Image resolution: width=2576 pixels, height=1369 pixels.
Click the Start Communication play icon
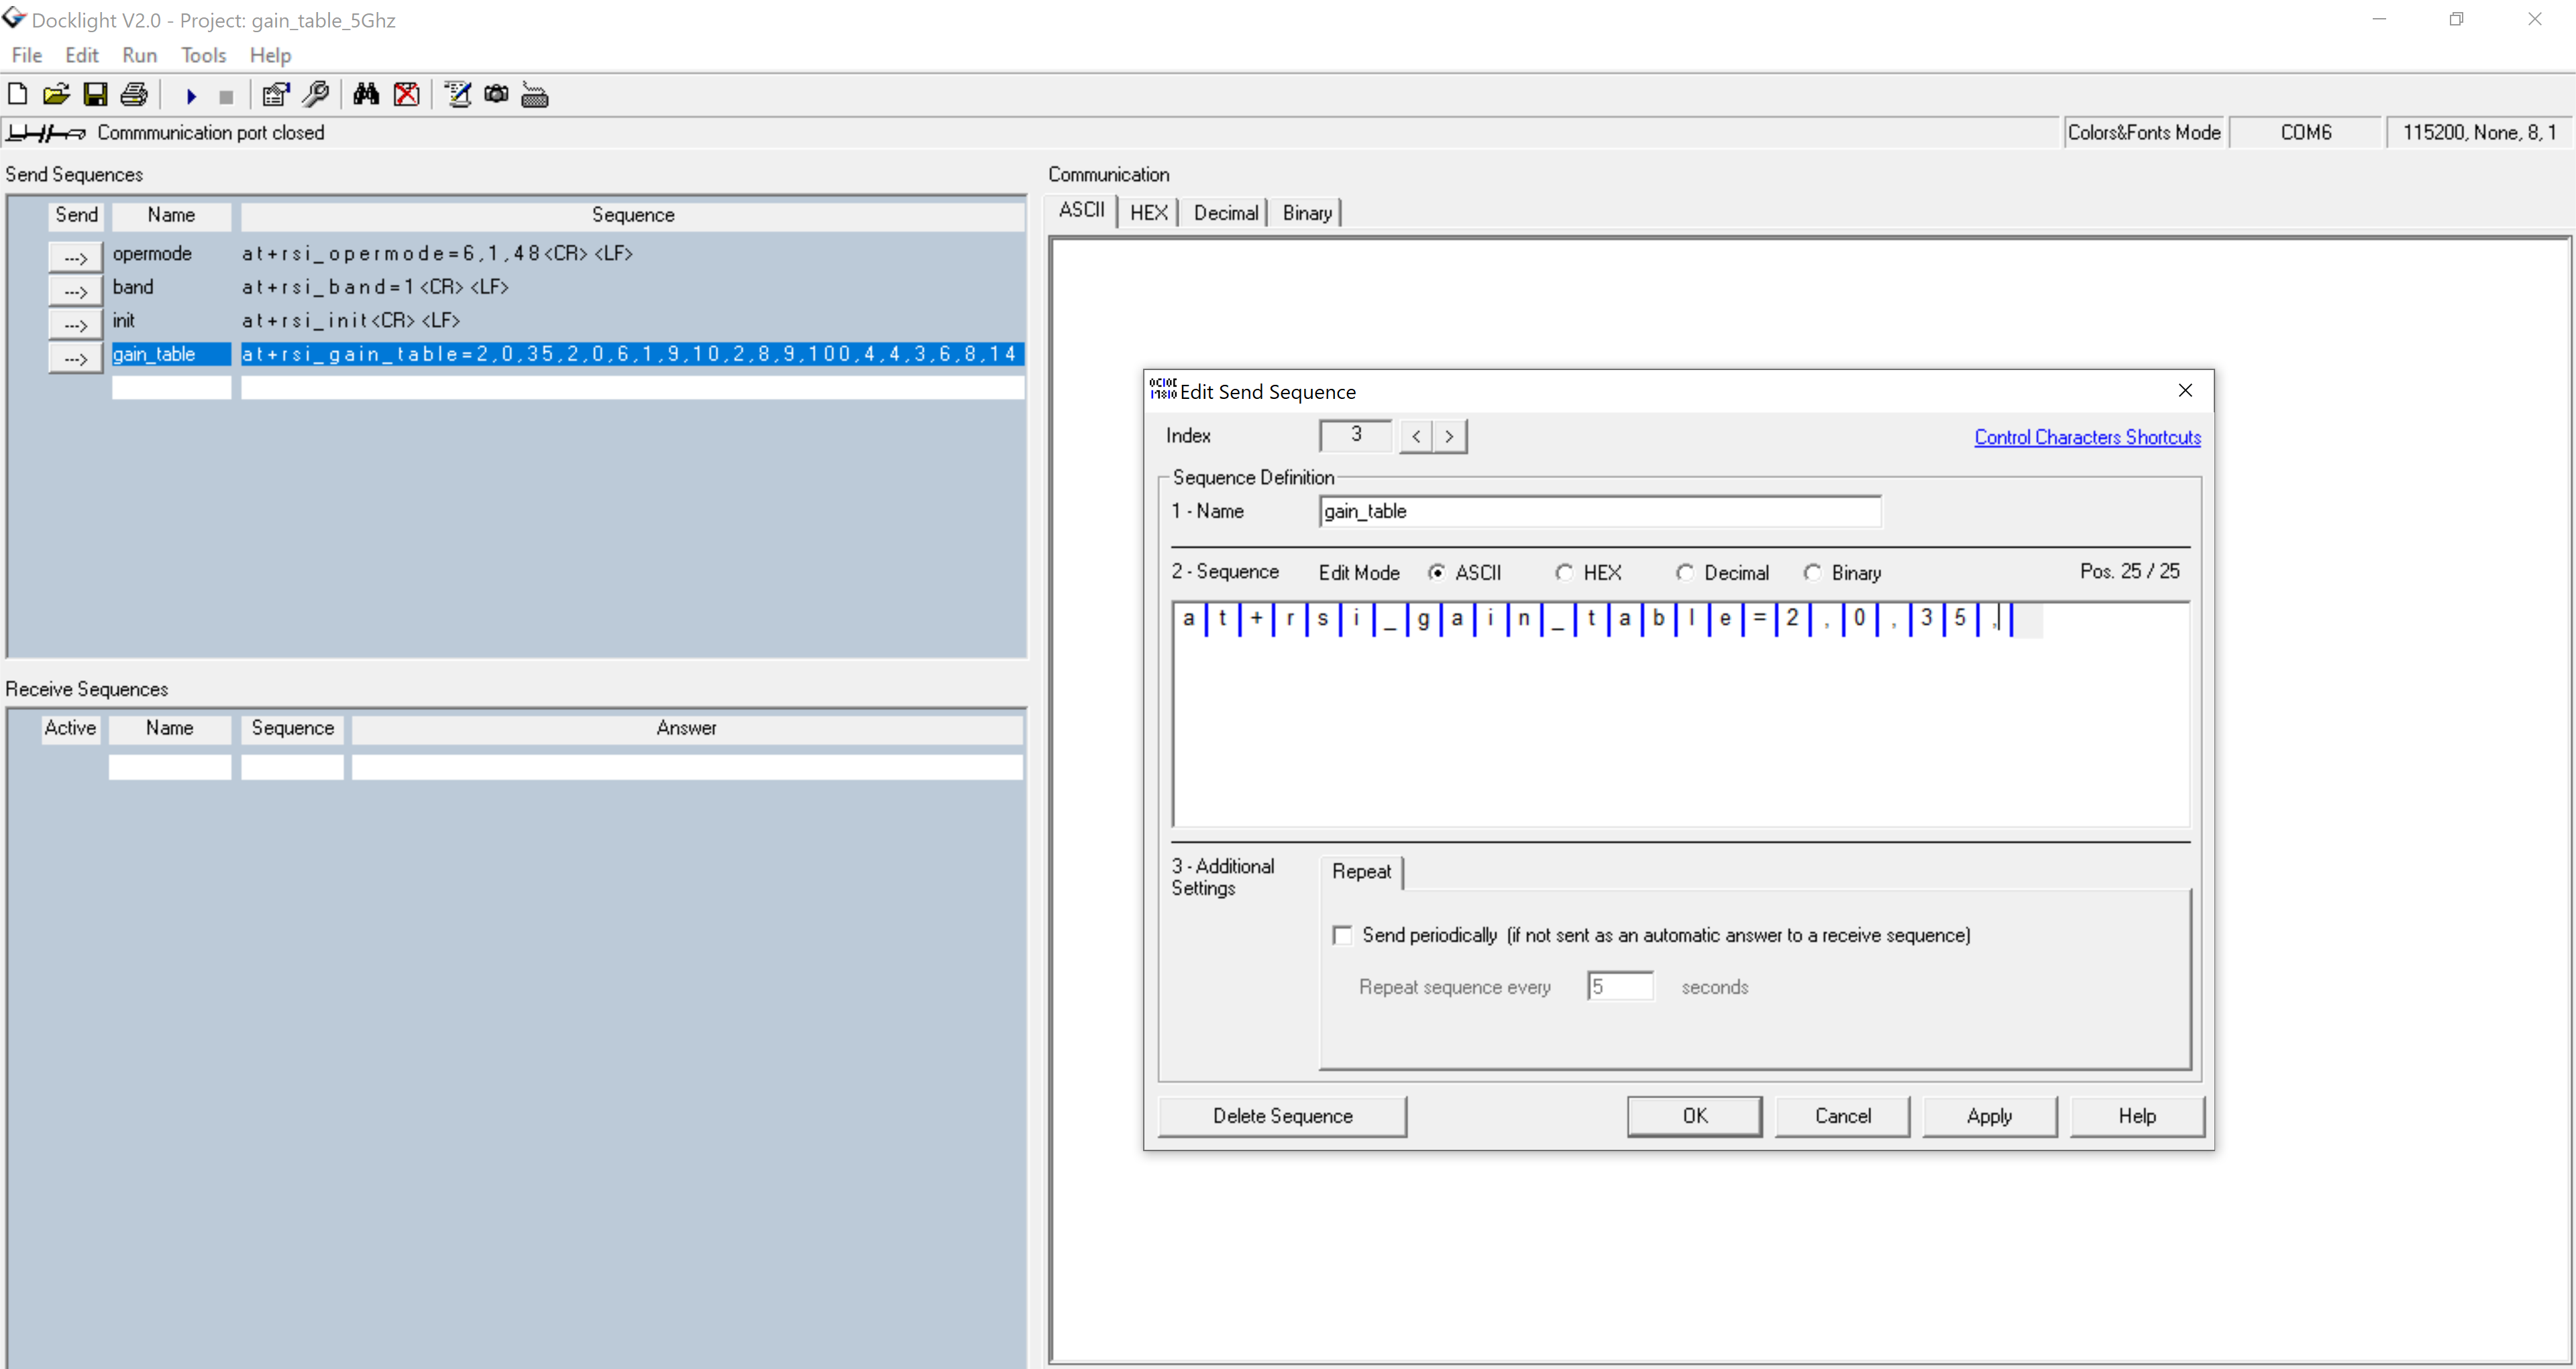(191, 96)
